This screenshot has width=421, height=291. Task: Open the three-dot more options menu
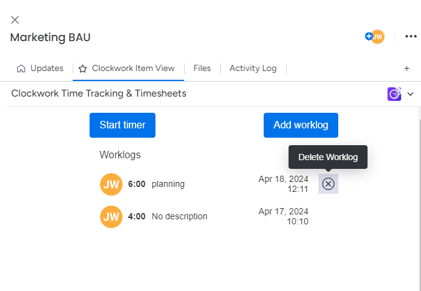(x=410, y=37)
